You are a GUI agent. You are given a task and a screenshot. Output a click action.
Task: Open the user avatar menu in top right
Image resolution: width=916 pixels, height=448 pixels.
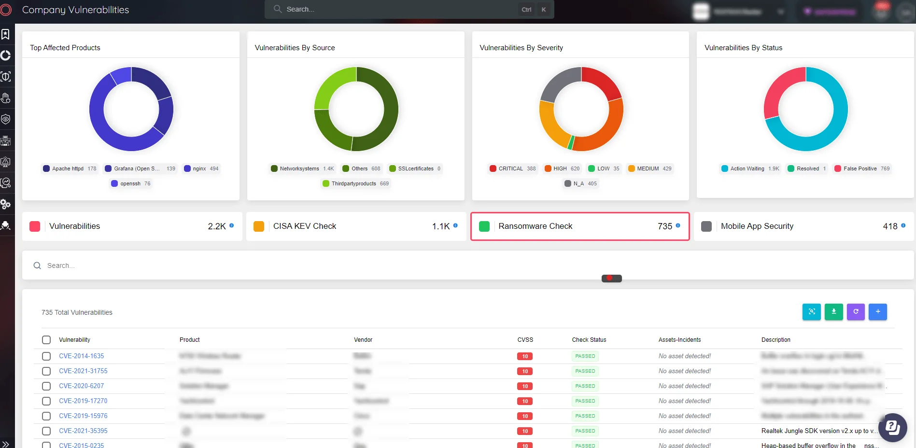point(905,13)
